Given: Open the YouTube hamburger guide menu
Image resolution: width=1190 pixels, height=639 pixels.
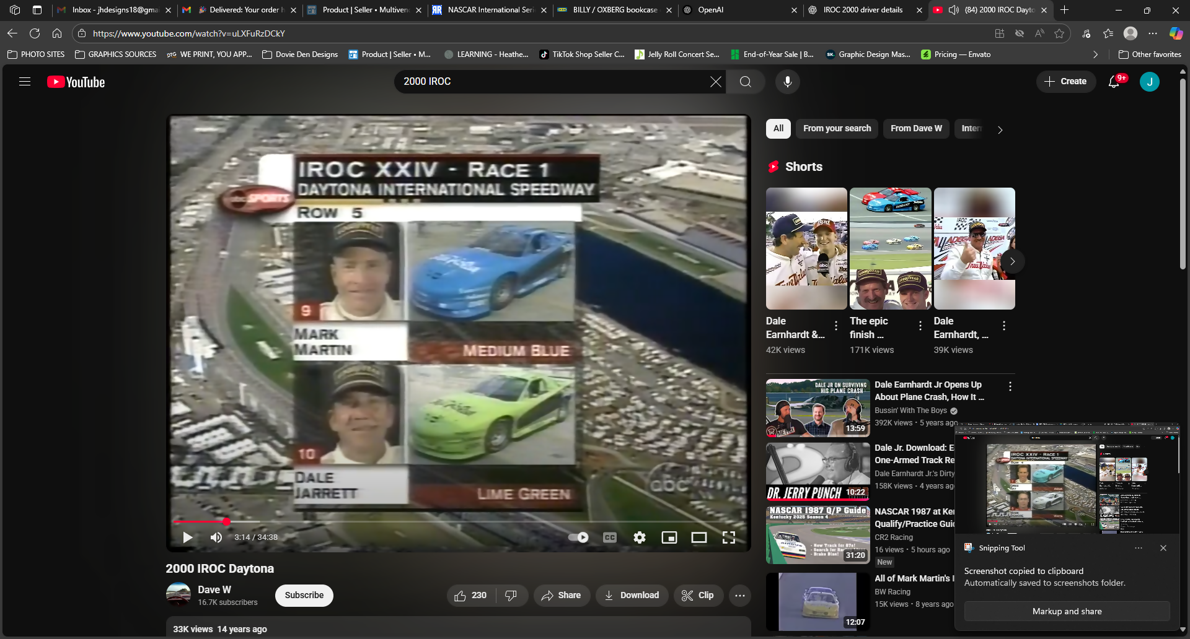Looking at the screenshot, I should [25, 82].
